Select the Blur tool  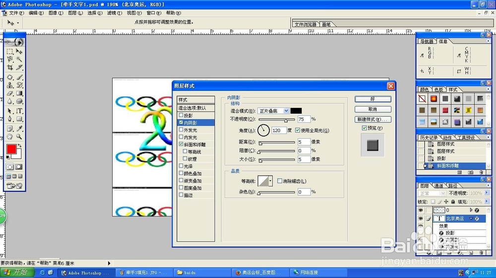tap(10, 101)
